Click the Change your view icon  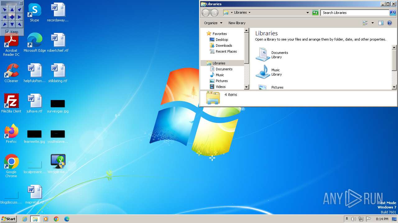pos(365,23)
